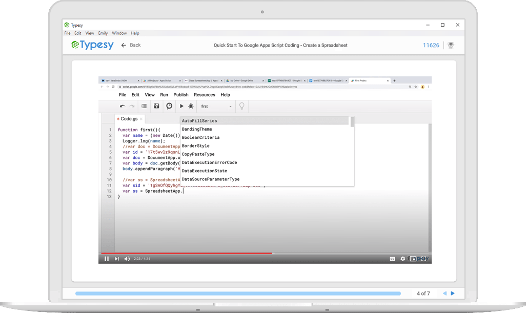Image resolution: width=526 pixels, height=313 pixels.
Task: Open video settings gear
Action: (402, 259)
